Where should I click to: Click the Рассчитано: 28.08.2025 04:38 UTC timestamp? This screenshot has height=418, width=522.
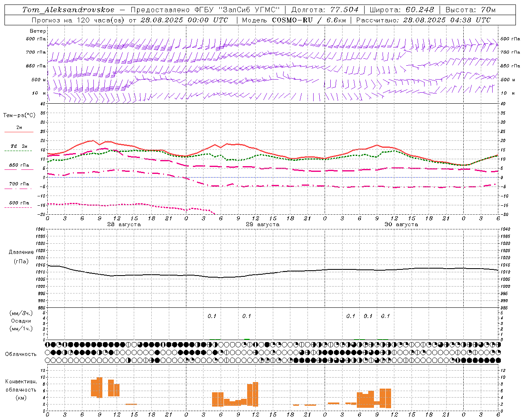(x=423, y=20)
